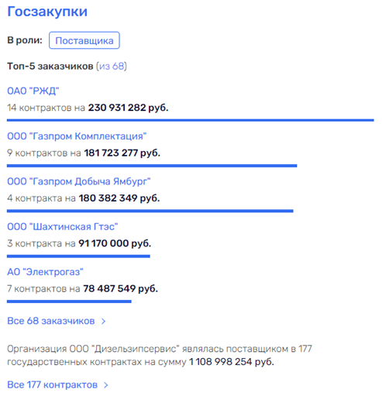Click the Газпром Добыча Ямбург amount bar

point(150,211)
